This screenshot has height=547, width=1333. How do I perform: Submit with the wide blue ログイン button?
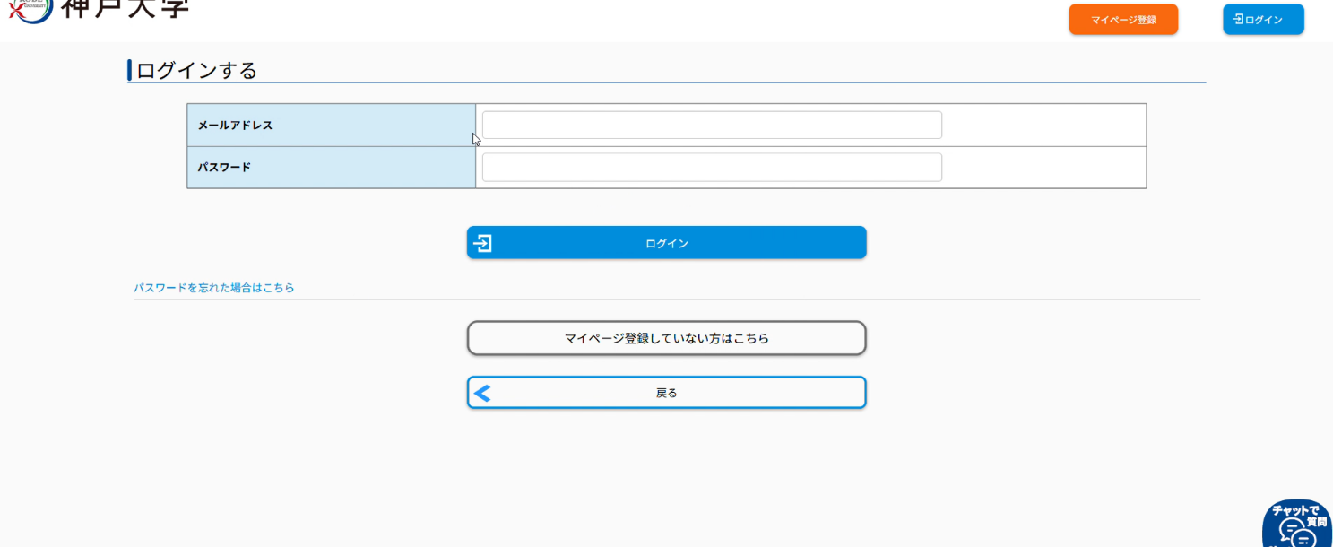[666, 243]
